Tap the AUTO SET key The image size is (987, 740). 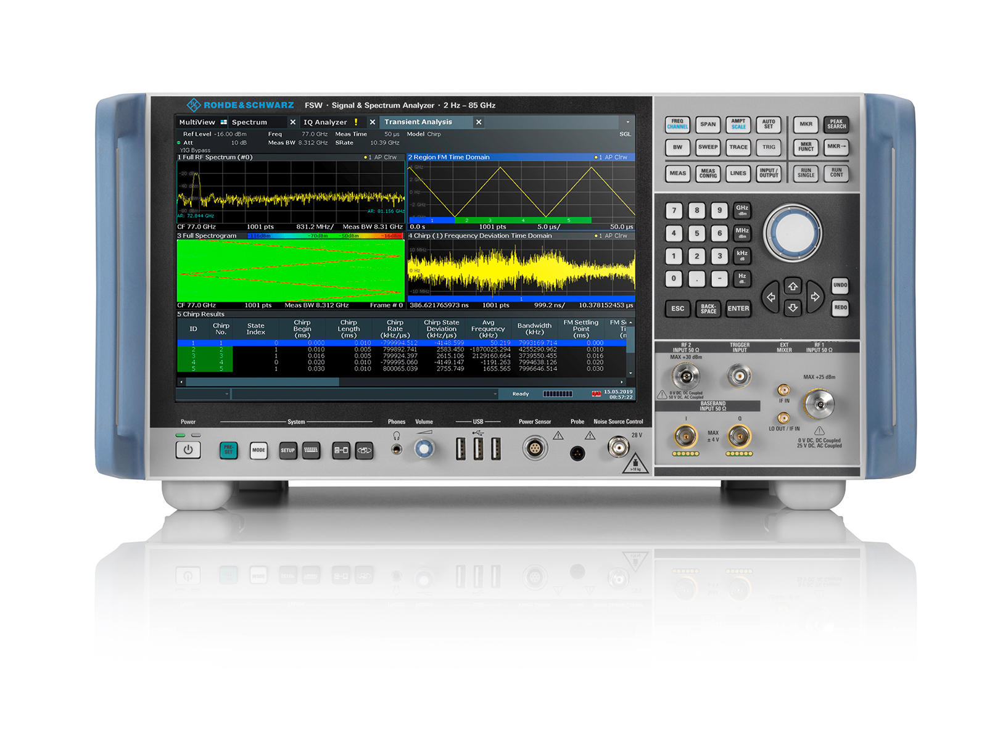769,125
